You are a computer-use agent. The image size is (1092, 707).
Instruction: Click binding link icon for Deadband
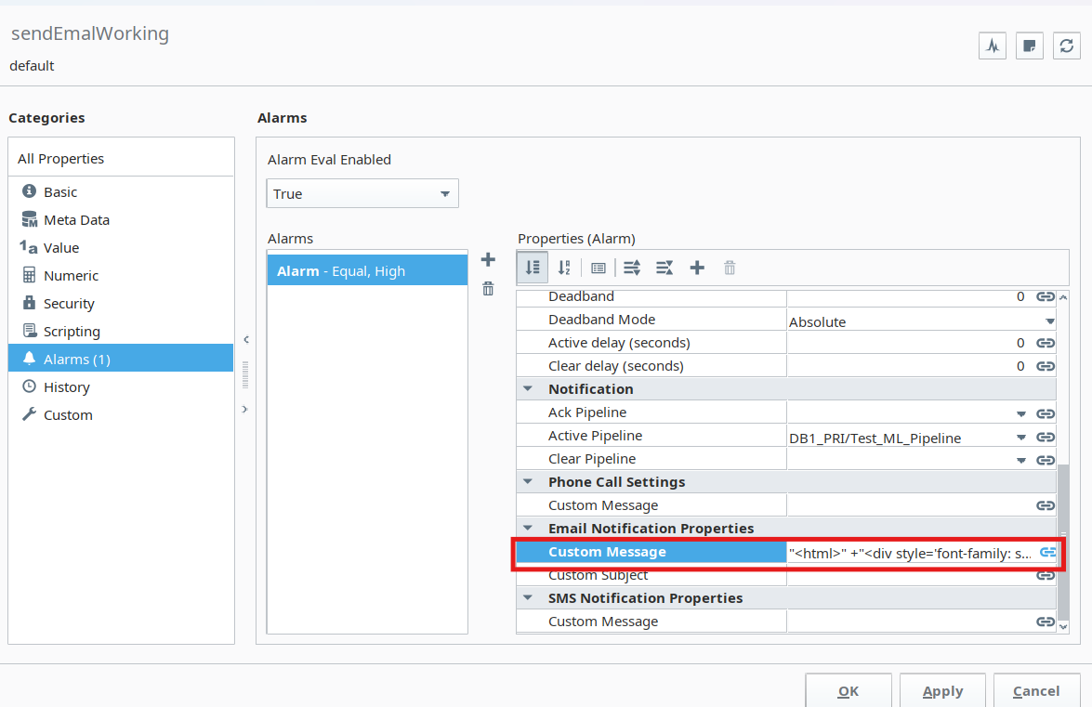point(1046,296)
